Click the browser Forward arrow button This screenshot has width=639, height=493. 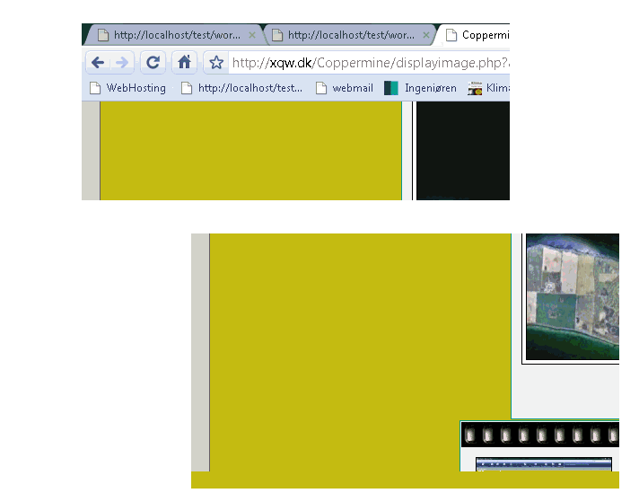tap(122, 63)
